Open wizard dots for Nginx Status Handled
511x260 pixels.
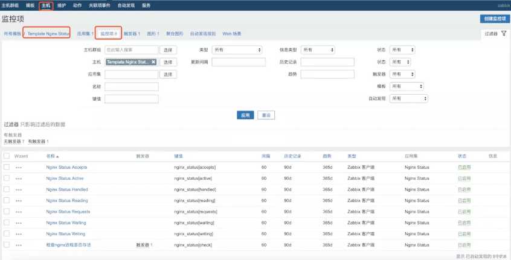point(19,189)
